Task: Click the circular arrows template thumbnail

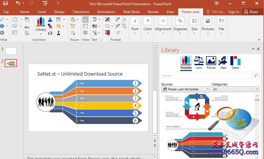Action: pos(197,107)
